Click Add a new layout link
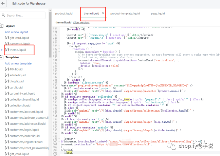The width and height of the screenshot is (220, 156). click(16, 32)
